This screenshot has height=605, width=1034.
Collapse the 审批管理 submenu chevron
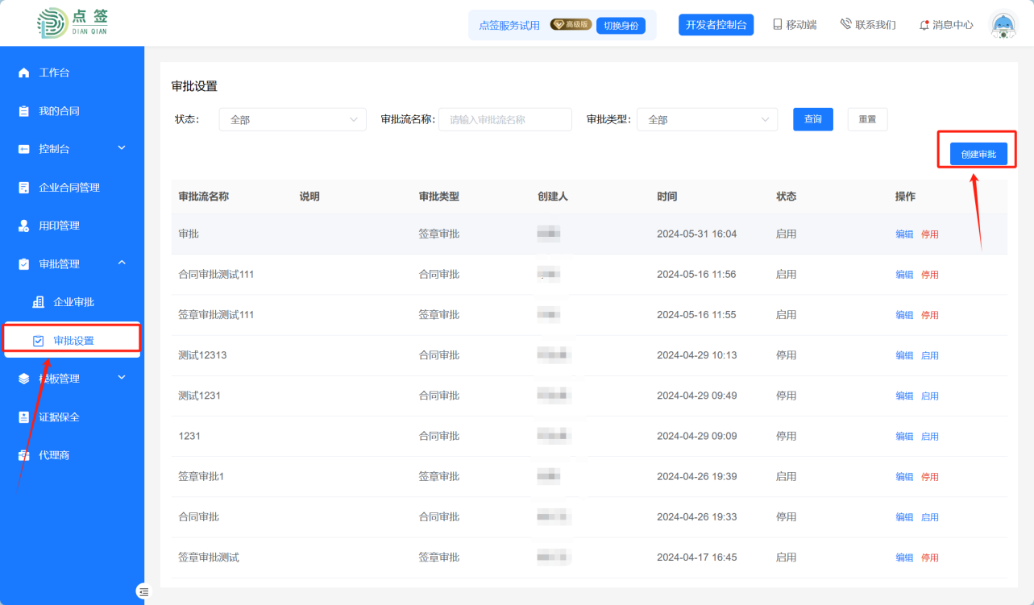pos(122,263)
